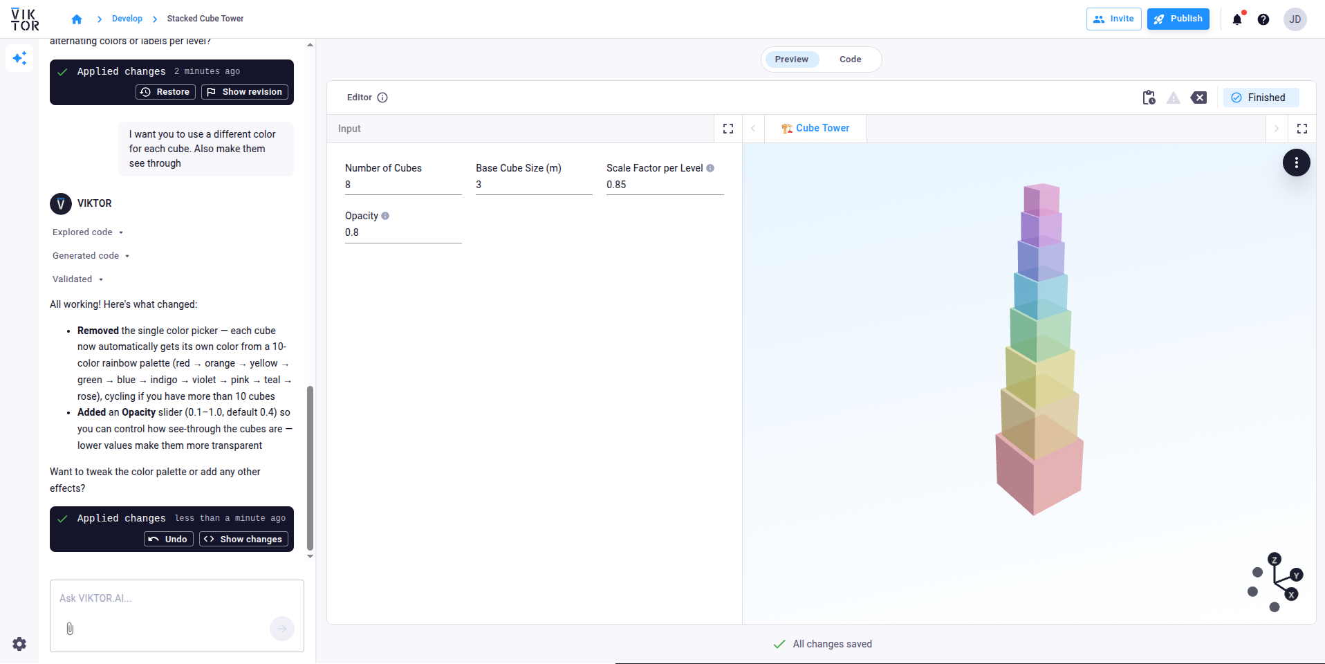Go to Develop in the breadcrumb

tap(127, 19)
